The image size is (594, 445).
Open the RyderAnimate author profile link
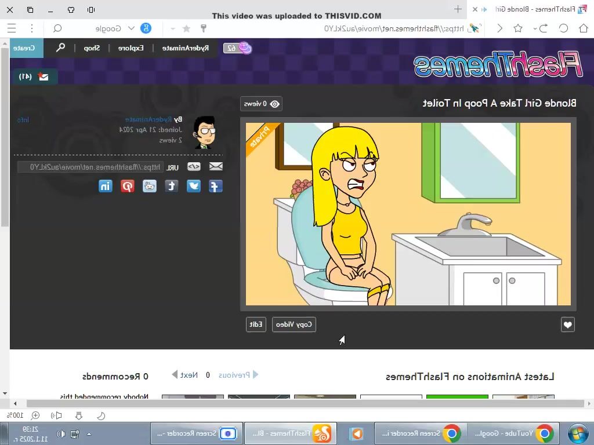tap(148, 119)
